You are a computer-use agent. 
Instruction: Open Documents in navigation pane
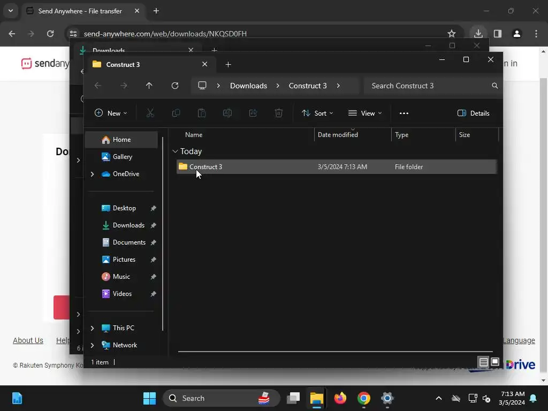point(121,242)
